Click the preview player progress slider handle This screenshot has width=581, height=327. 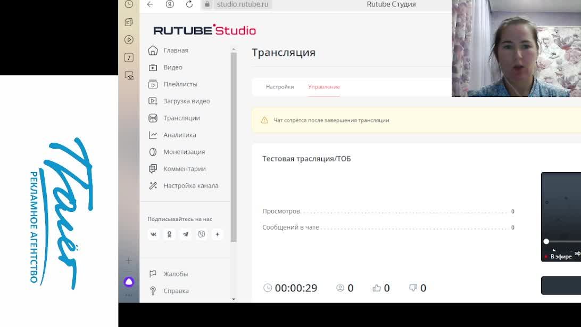click(546, 241)
